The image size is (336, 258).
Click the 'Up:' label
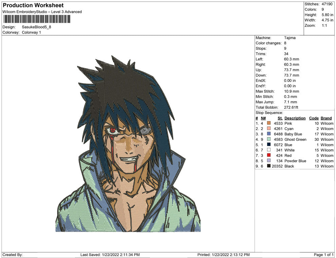[258, 70]
